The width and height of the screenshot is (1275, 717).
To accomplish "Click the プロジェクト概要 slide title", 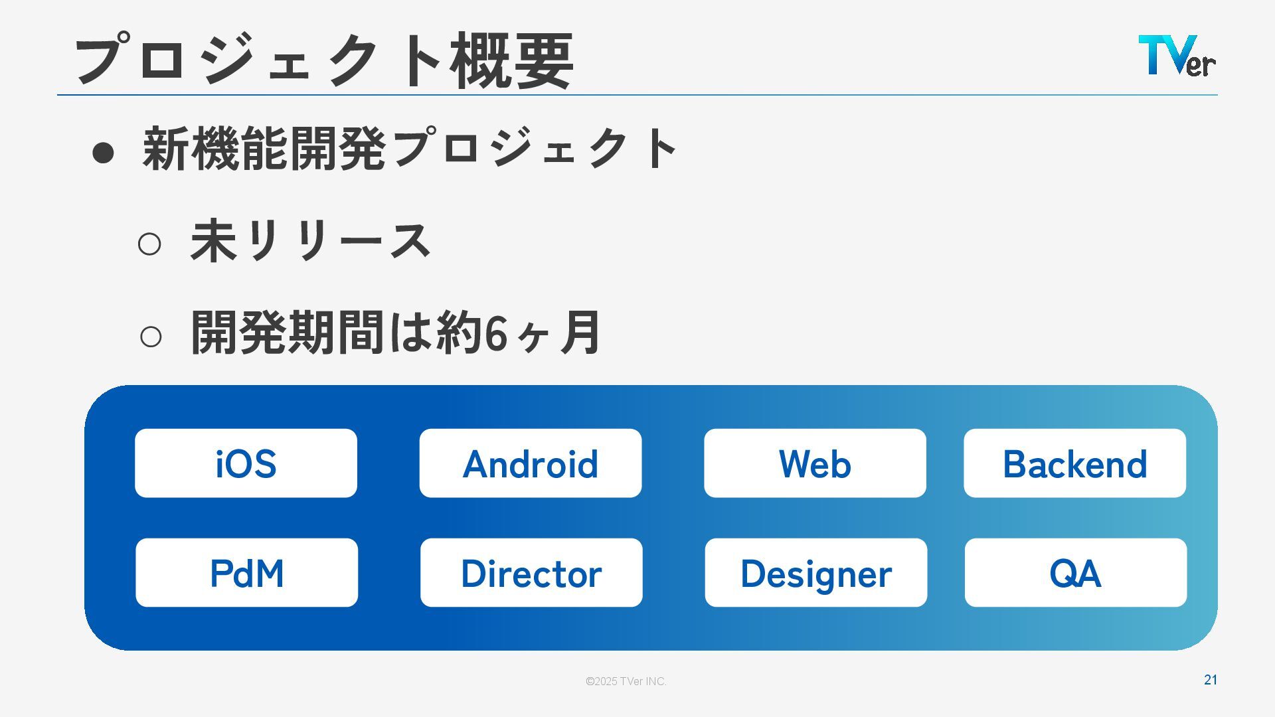I will point(323,60).
